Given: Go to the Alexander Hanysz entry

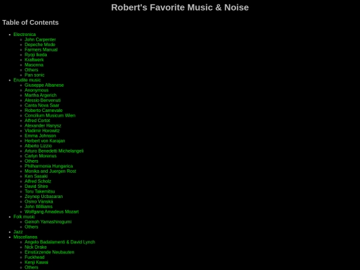Looking at the screenshot, I should 43,125.
